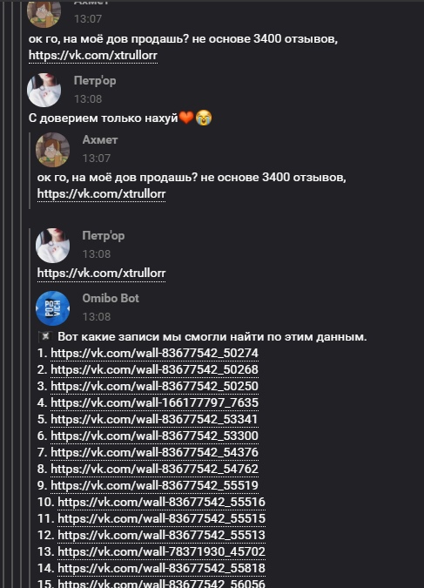Click Ахмет's avatar at the top
This screenshot has height=588, width=424.
click(x=44, y=13)
